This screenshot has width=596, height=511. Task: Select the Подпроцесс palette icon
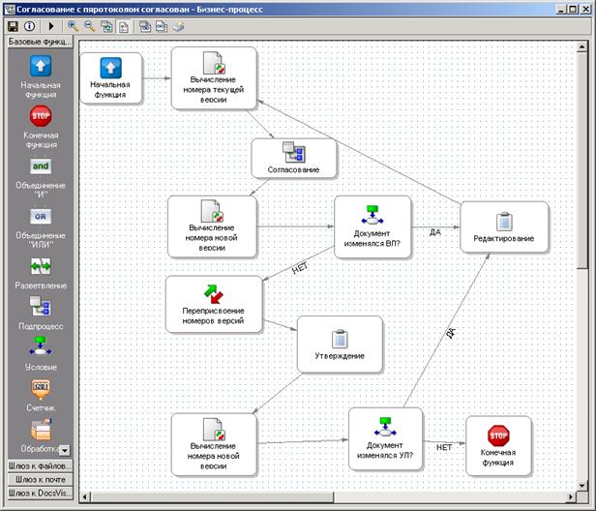(41, 307)
